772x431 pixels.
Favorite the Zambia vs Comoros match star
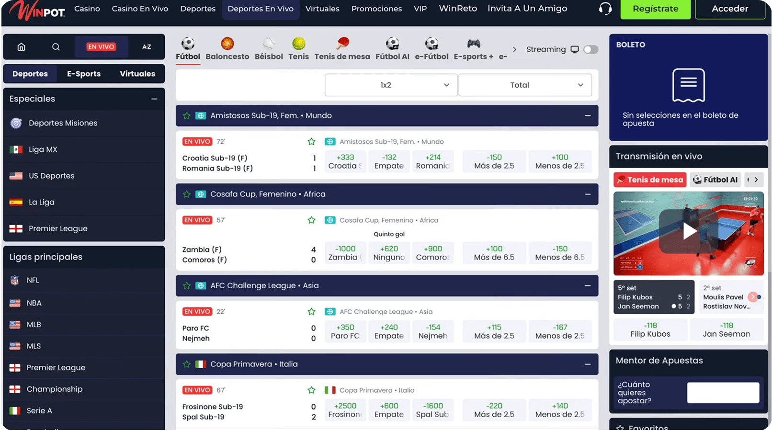pyautogui.click(x=311, y=220)
